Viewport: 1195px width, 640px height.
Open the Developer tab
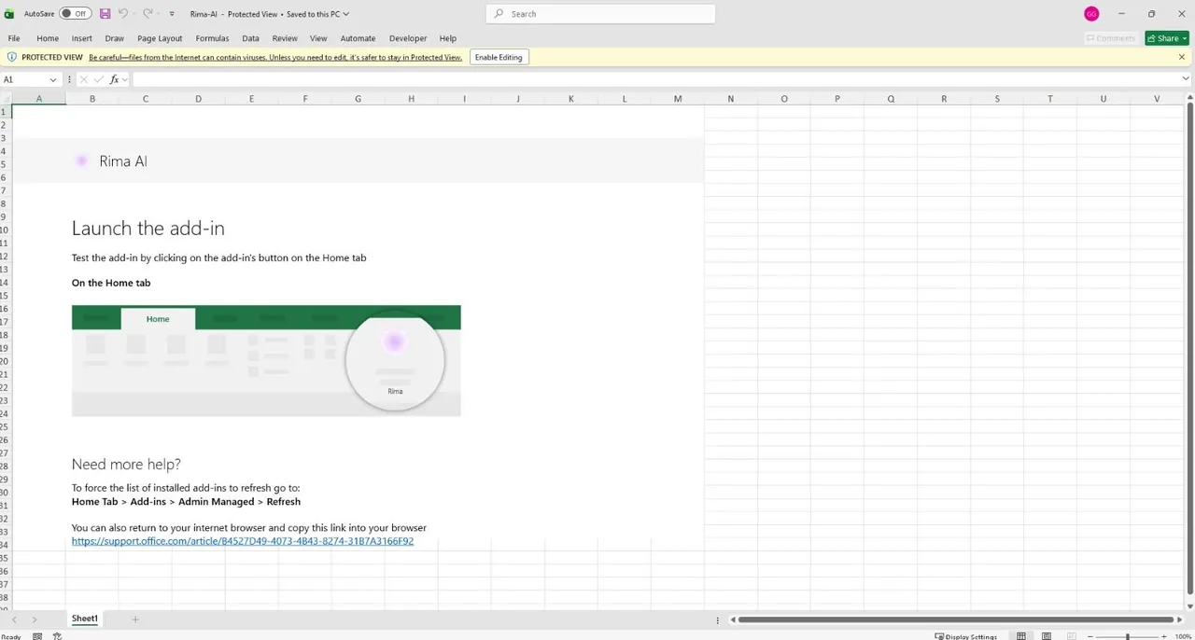(408, 38)
